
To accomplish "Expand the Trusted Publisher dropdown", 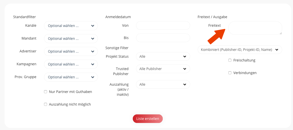I will (x=163, y=69).
